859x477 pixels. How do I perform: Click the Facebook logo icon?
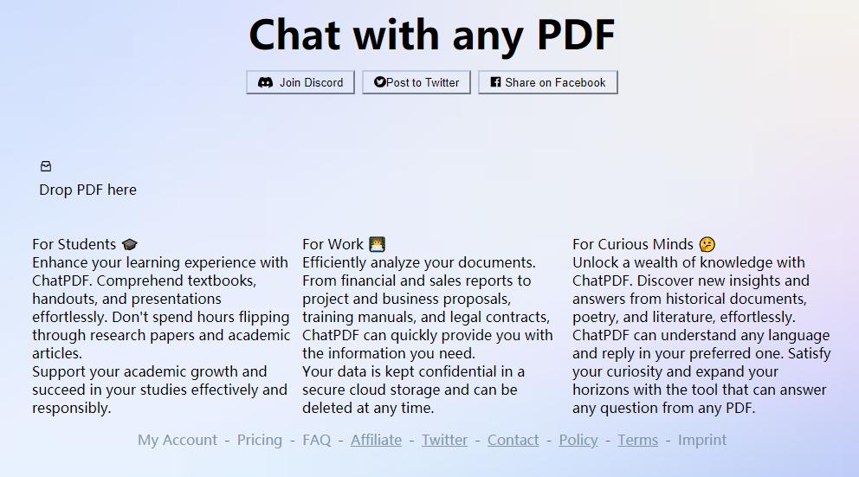click(x=495, y=82)
